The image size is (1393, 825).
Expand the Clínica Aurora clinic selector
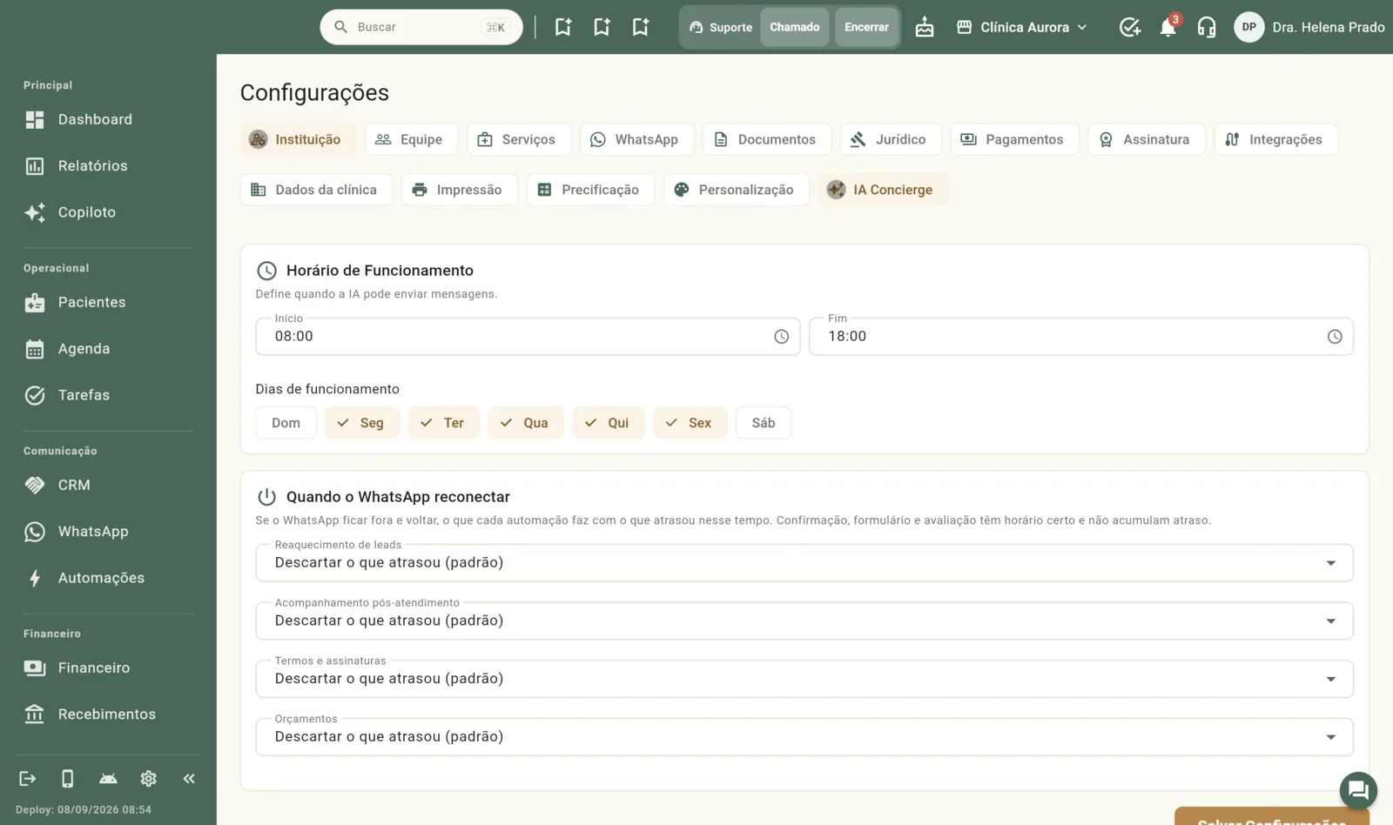click(1022, 27)
